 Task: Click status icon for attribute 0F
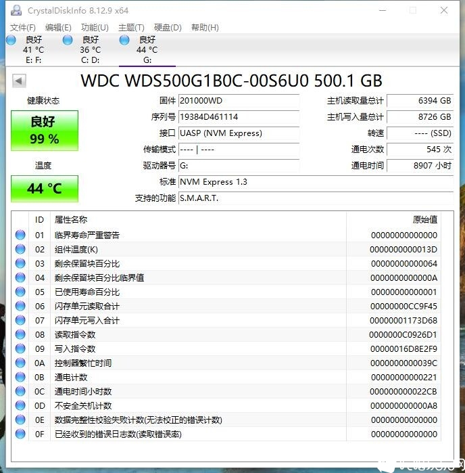coord(20,434)
